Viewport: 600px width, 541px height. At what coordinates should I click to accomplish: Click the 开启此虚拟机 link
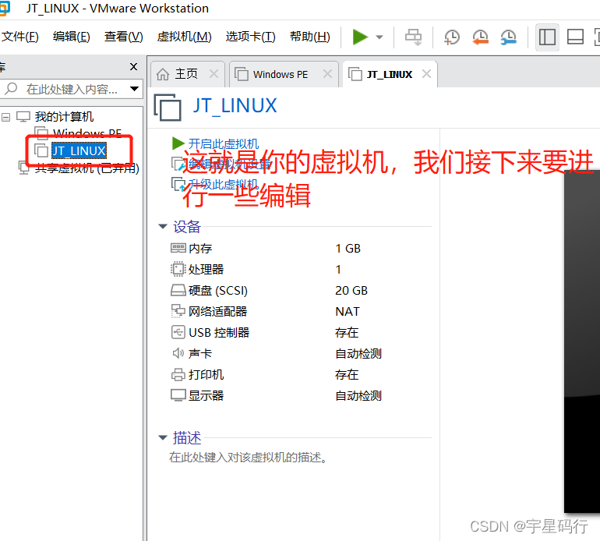click(224, 143)
